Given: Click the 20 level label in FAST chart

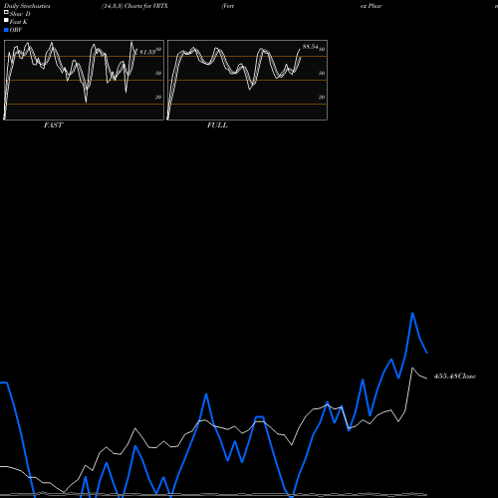Looking at the screenshot, I should 158,98.
